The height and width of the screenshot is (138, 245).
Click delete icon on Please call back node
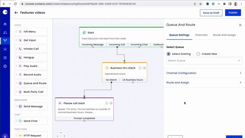tap(111, 103)
